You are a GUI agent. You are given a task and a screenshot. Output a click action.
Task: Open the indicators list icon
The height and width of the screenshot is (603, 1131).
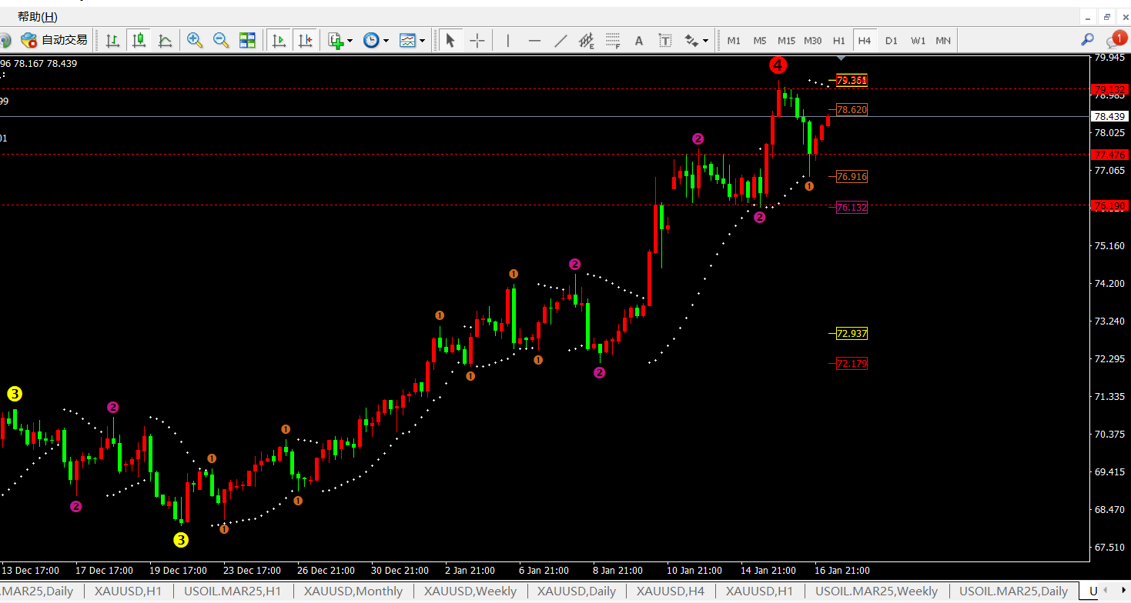(335, 41)
